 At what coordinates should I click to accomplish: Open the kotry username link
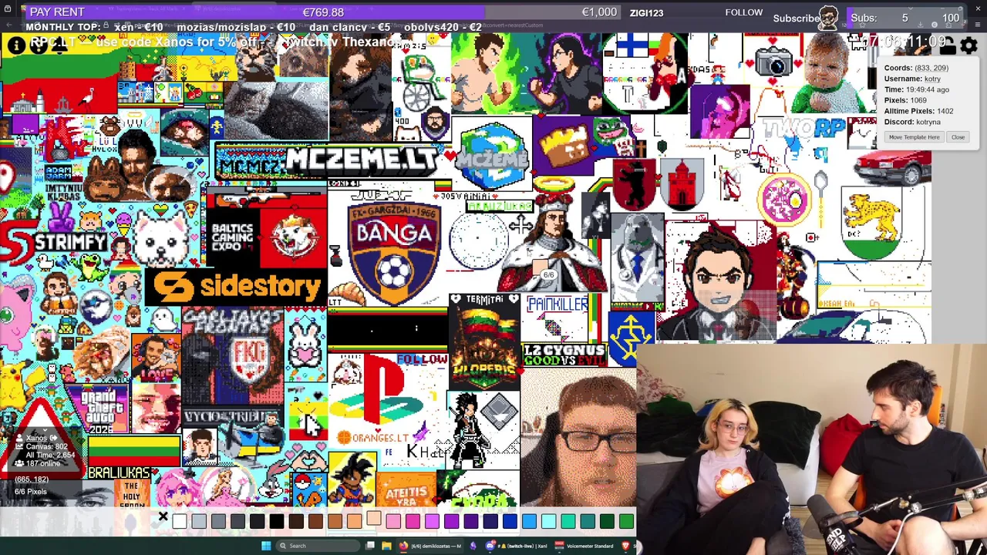pyautogui.click(x=932, y=79)
